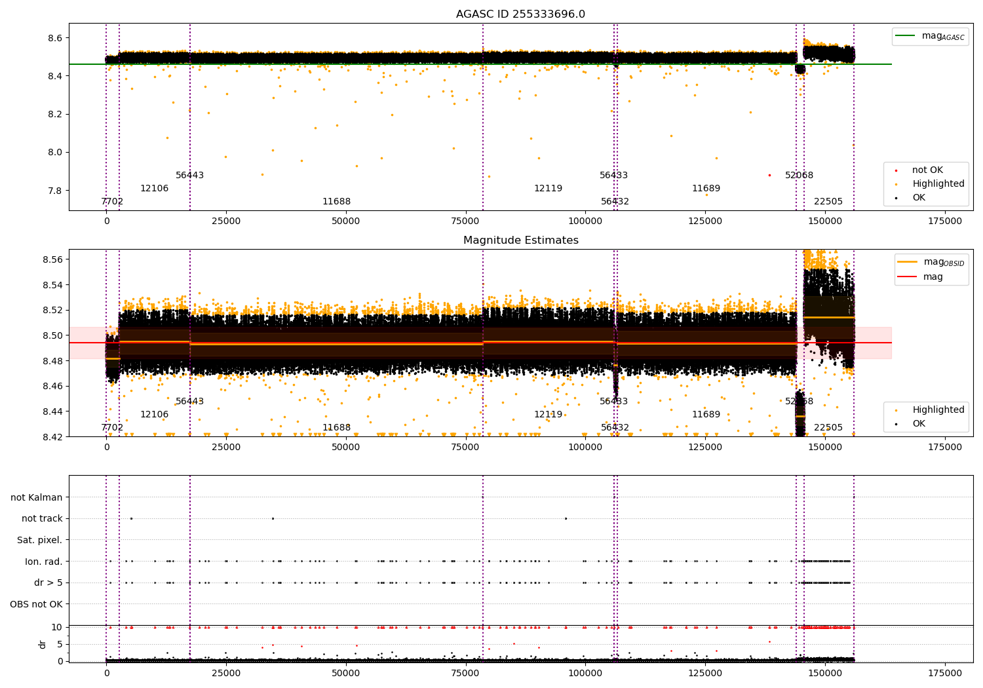
Task: Click y-axis tick 8.42 on middle plot
Action: point(52,436)
